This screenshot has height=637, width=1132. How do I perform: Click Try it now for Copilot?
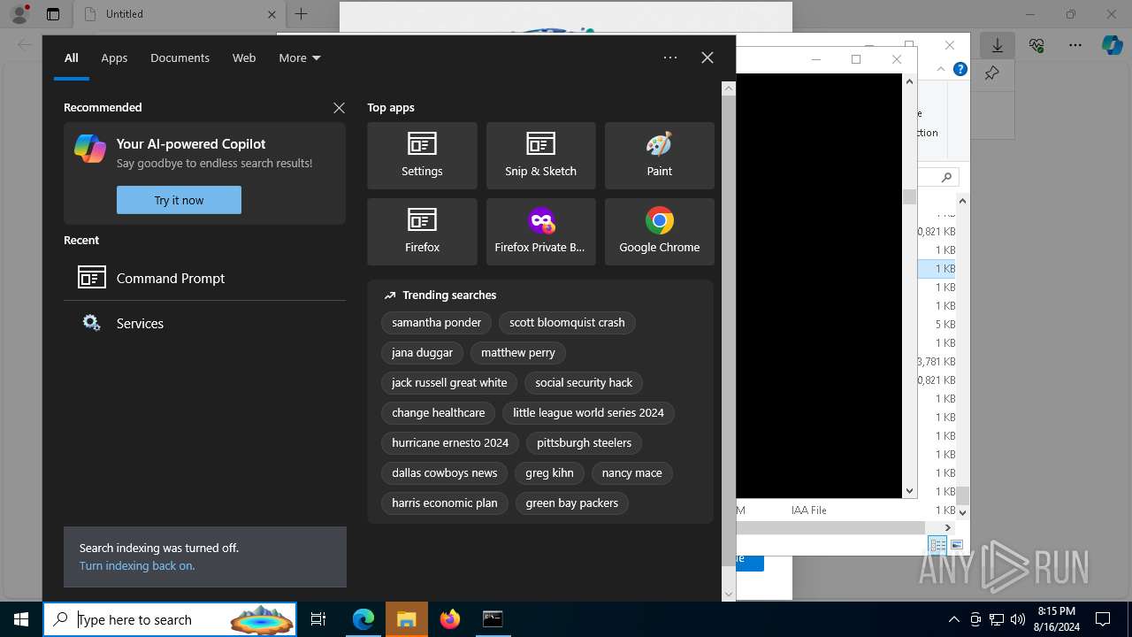pos(179,200)
